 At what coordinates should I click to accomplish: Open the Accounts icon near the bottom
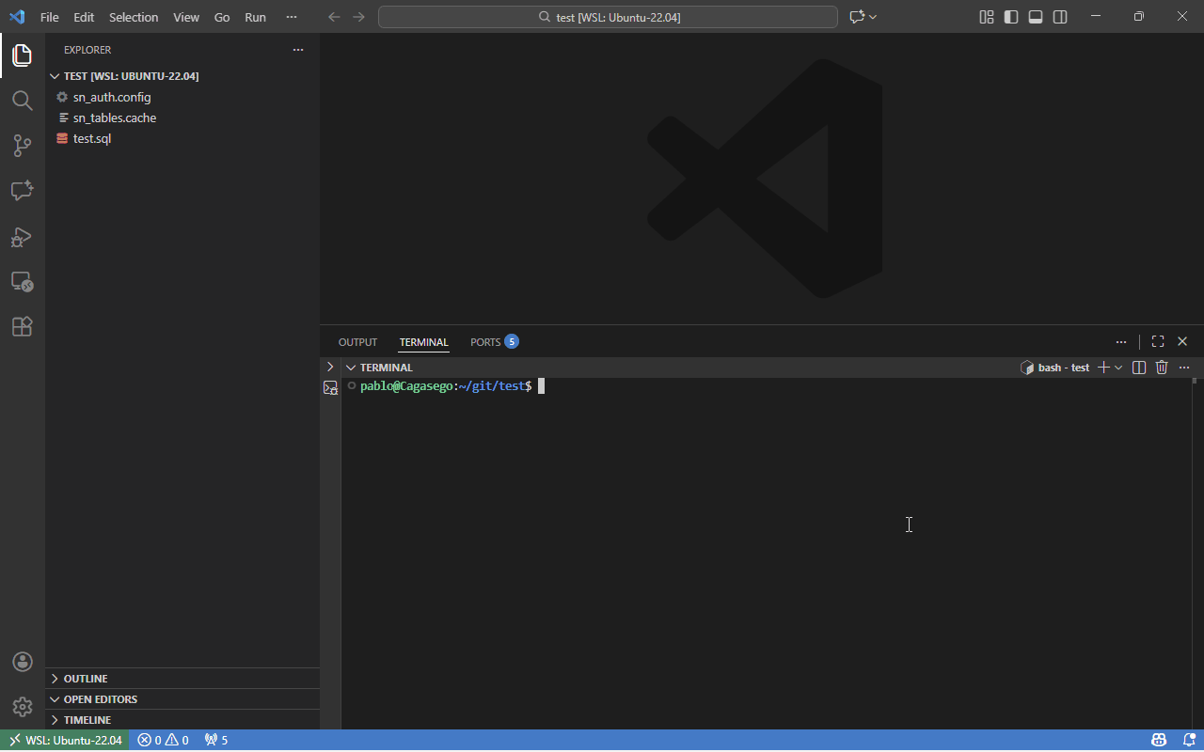tap(22, 661)
